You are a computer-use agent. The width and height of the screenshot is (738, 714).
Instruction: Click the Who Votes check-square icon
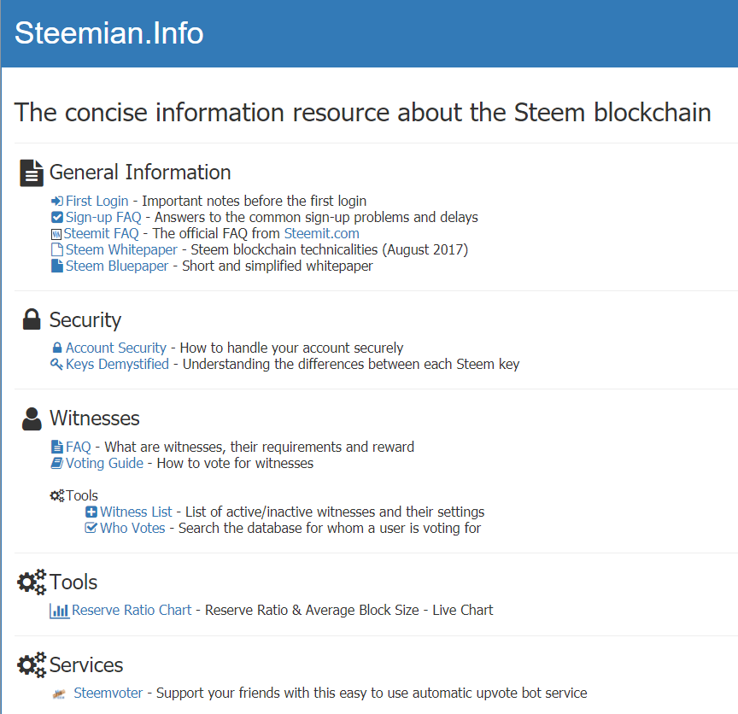91,529
